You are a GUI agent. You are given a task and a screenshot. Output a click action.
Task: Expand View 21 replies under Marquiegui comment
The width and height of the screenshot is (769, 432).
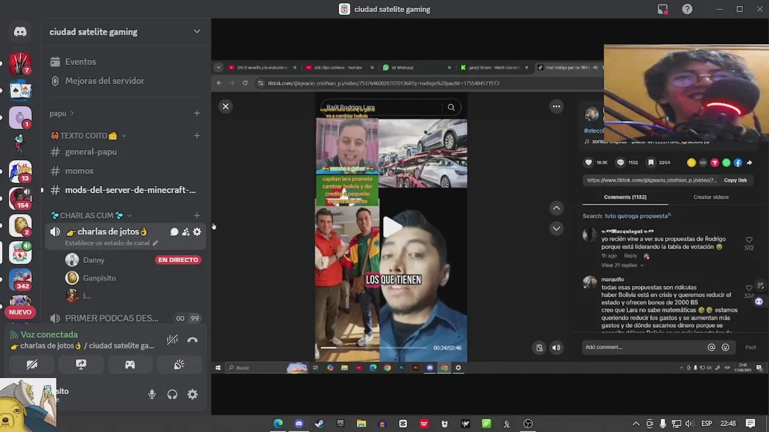tap(622, 265)
